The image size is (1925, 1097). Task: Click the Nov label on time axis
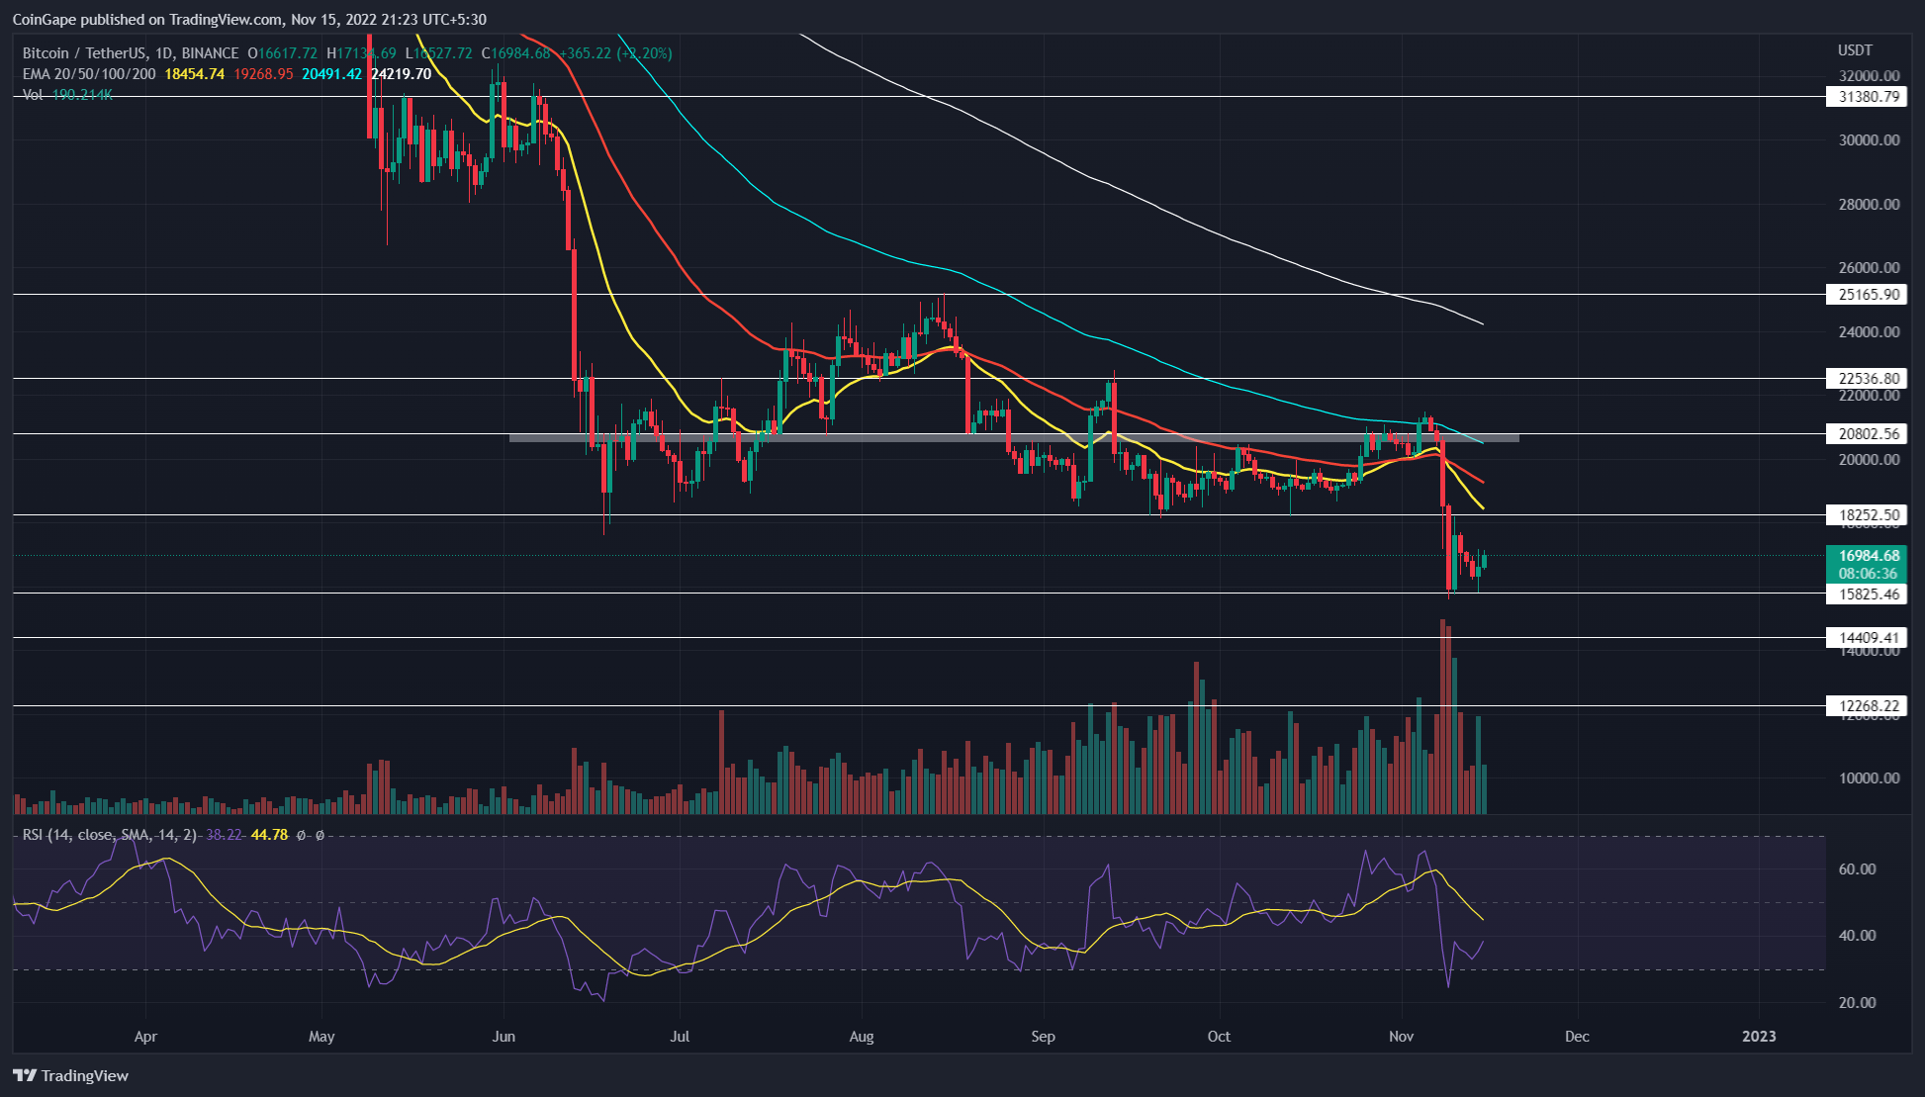(x=1401, y=1037)
